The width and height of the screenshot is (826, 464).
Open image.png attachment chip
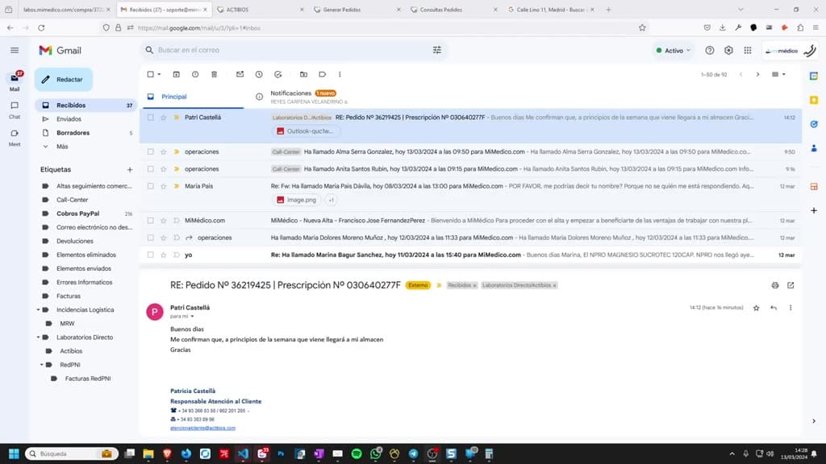297,200
